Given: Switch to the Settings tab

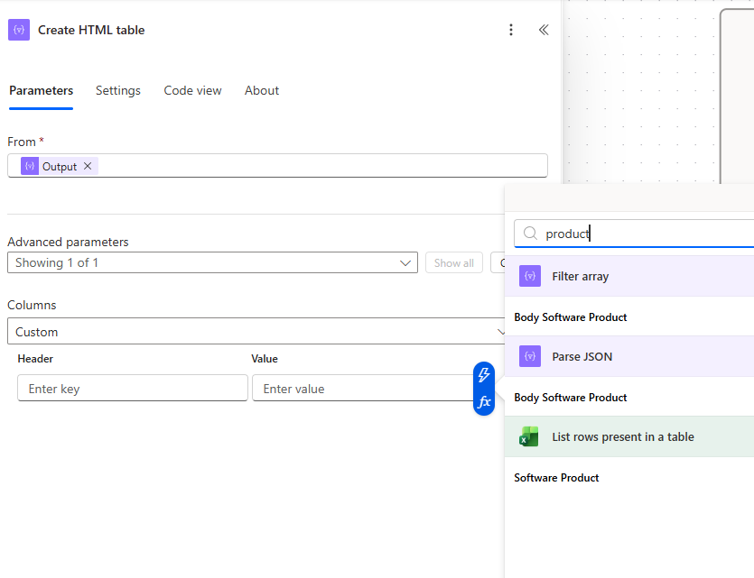Looking at the screenshot, I should click(x=117, y=90).
